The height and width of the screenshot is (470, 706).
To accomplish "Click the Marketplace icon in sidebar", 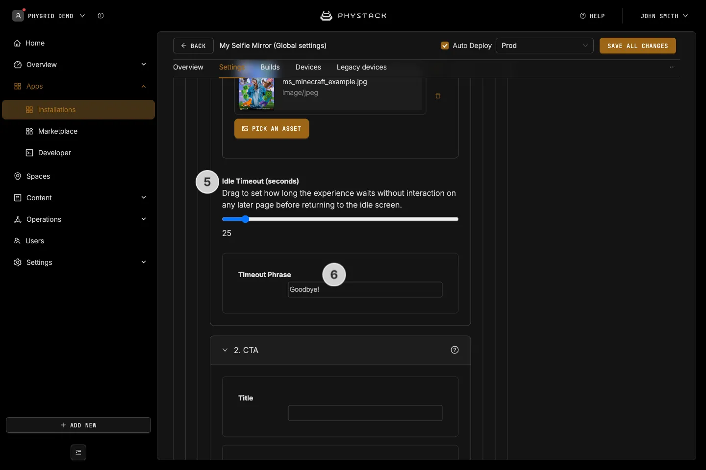I will coord(29,131).
